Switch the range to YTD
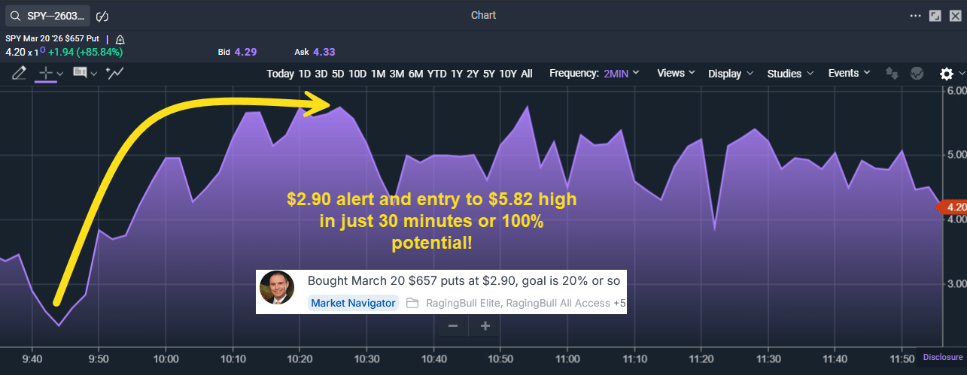 pos(436,74)
